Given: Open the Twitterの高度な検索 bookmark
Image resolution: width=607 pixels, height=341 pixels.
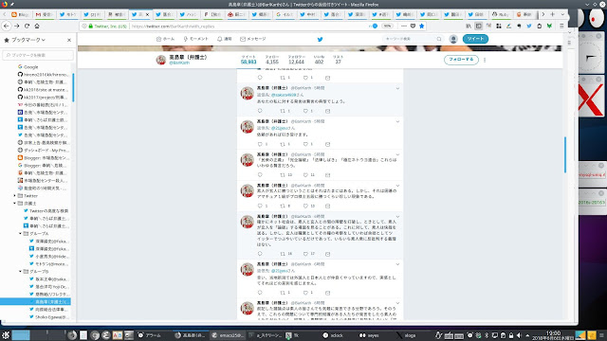Looking at the screenshot, I should [46, 211].
